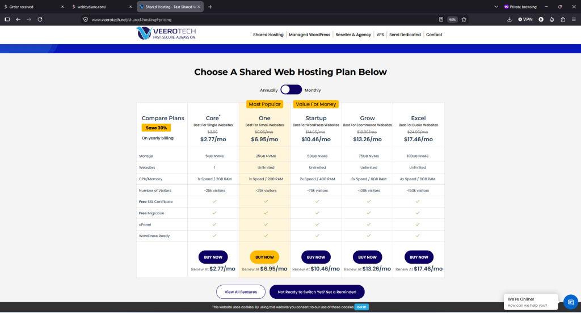Switch to the Order received tab
Image resolution: width=581 pixels, height=313 pixels.
[33, 7]
